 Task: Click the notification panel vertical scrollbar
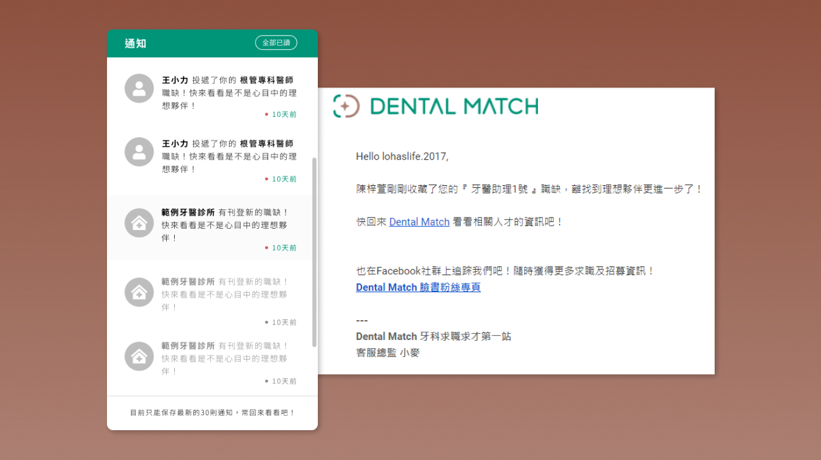pos(315,252)
